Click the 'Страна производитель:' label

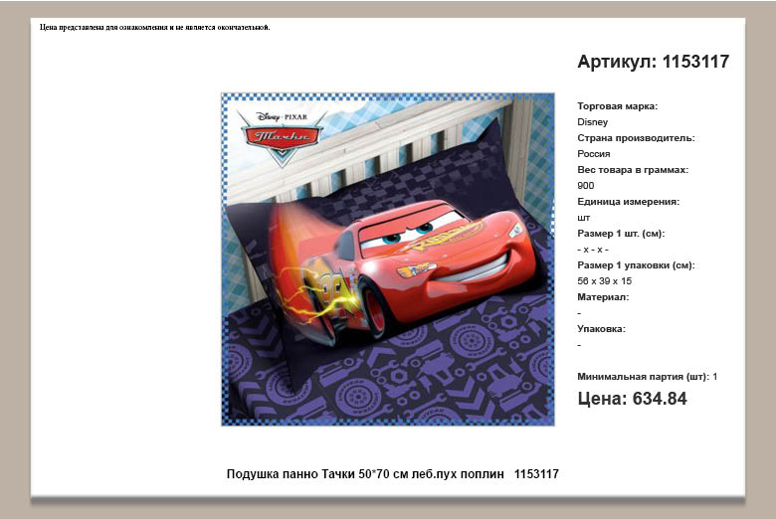[636, 137]
